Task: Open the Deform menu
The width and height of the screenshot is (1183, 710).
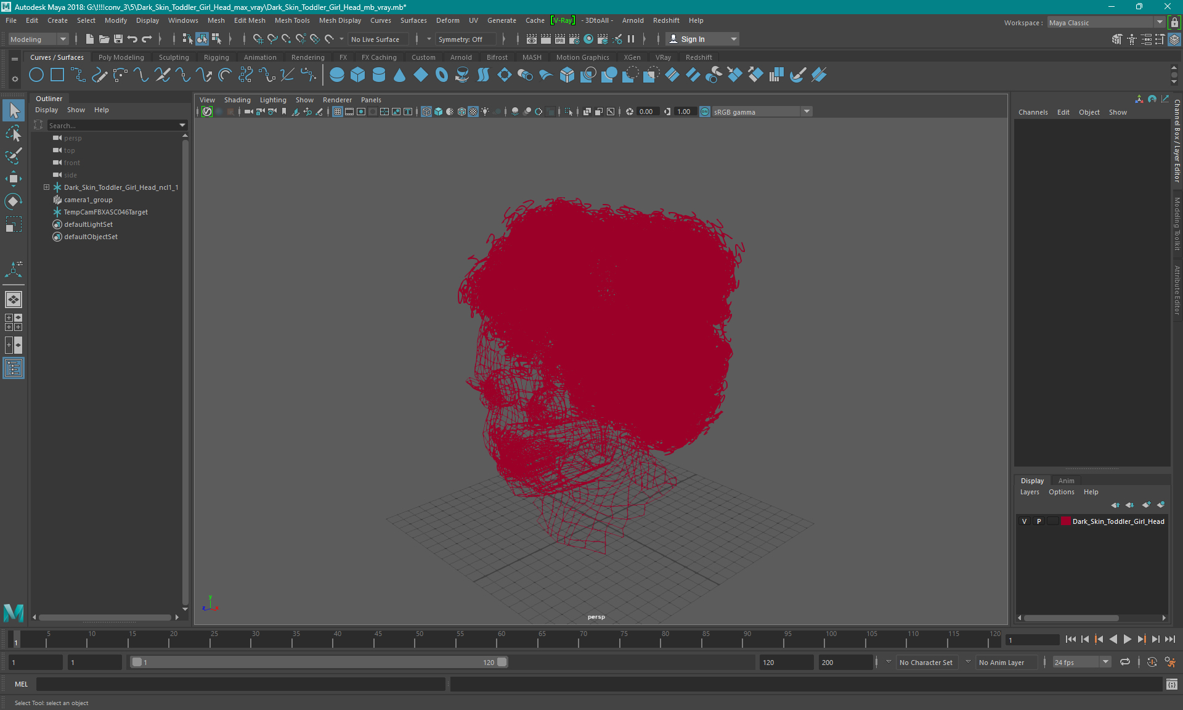Action: point(447,20)
